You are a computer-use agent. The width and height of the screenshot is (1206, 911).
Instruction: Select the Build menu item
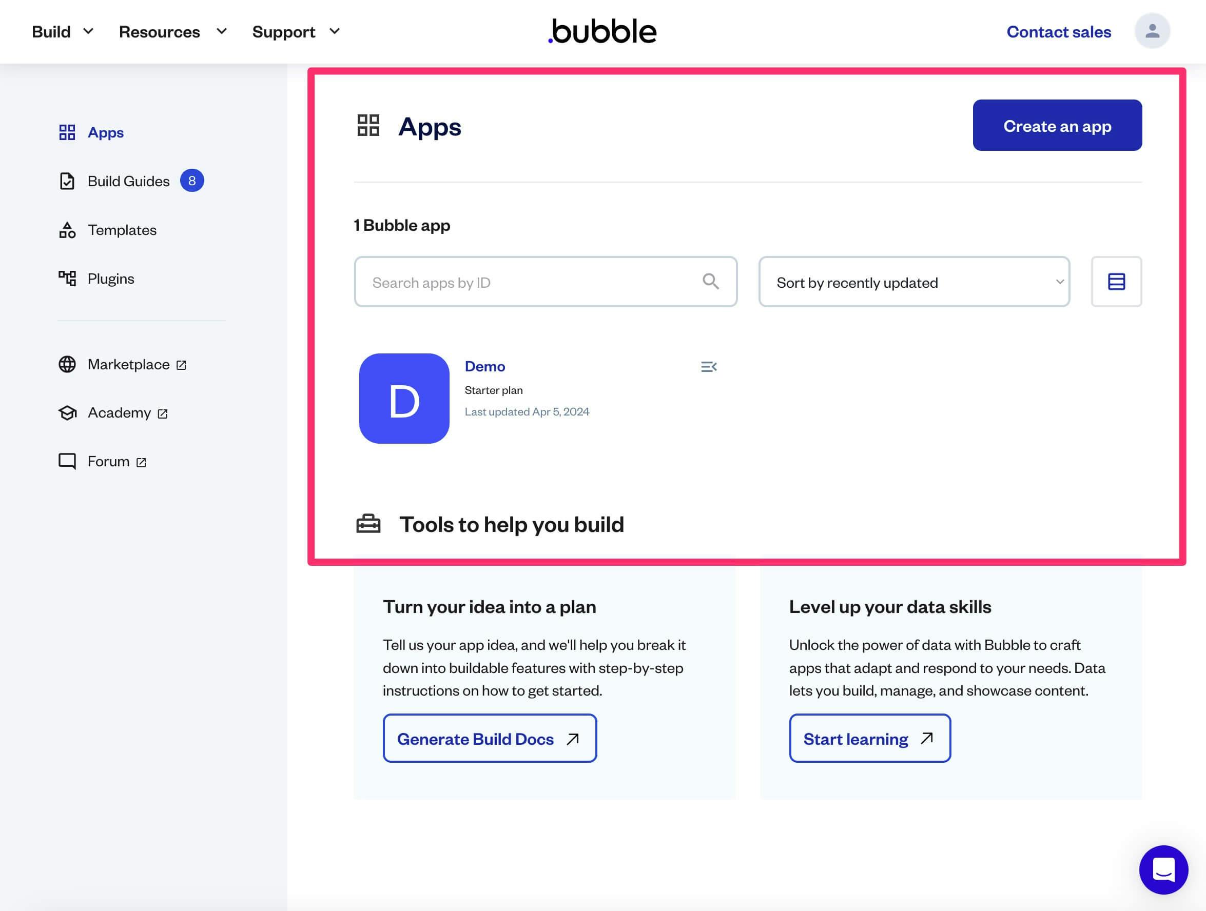tap(51, 31)
